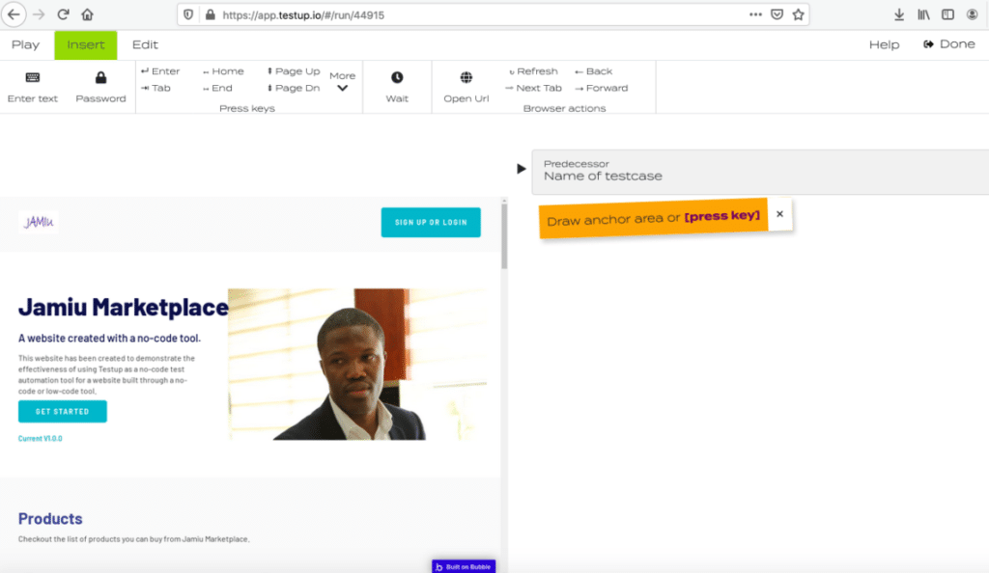Insert a Password step
989x573 pixels.
click(100, 87)
